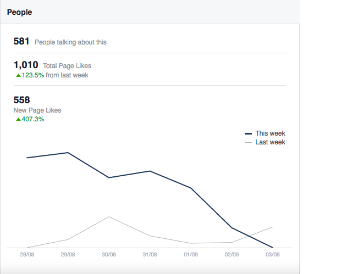The image size is (352, 274).
Task: Click the New Page Likes label
Action: click(37, 110)
